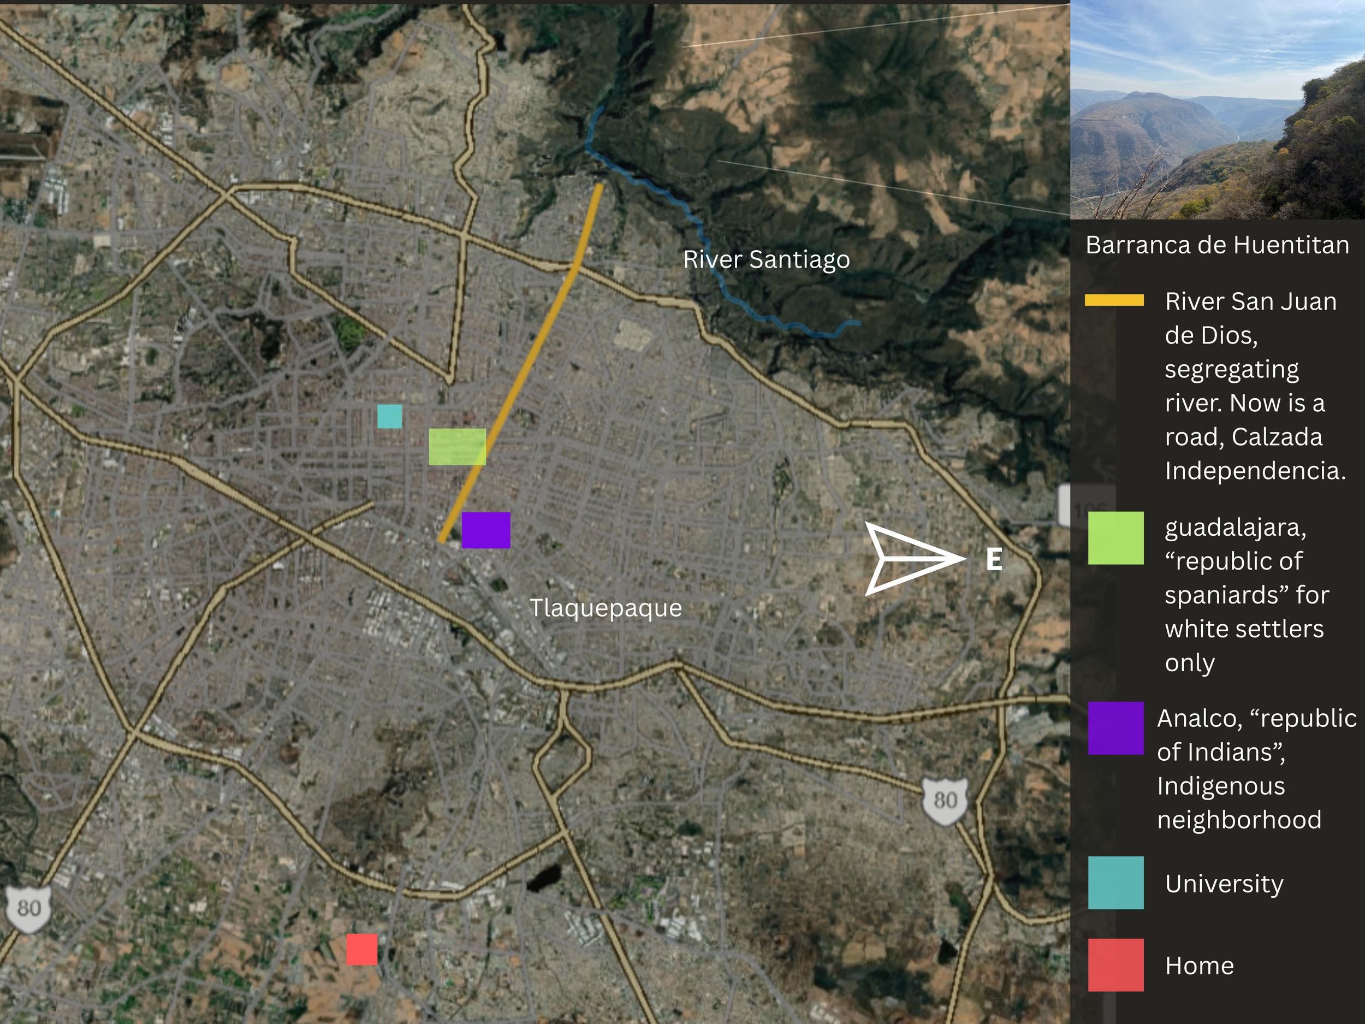Click the highway 80 shield near the right edge
Image resolution: width=1365 pixels, height=1024 pixels.
pos(945,801)
